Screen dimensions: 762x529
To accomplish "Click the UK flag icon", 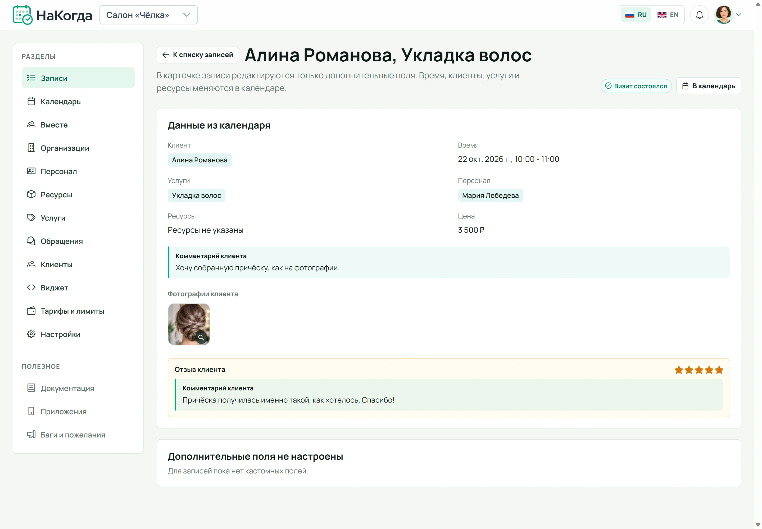I will (661, 15).
